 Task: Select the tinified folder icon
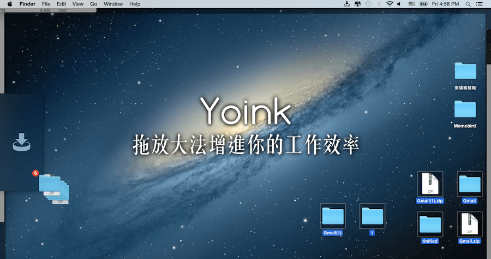coord(430,224)
